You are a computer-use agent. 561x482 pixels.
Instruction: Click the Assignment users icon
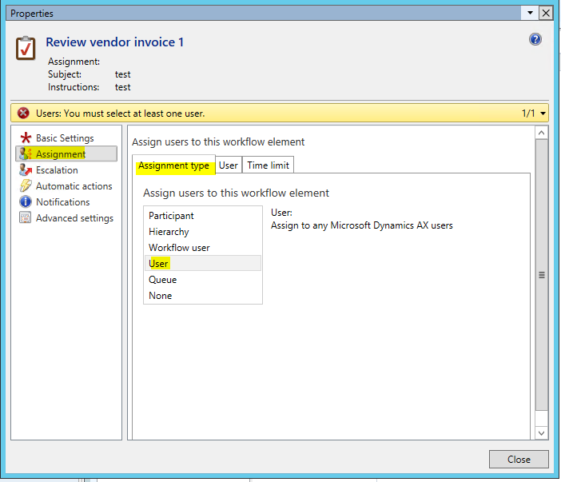pyautogui.click(x=26, y=154)
